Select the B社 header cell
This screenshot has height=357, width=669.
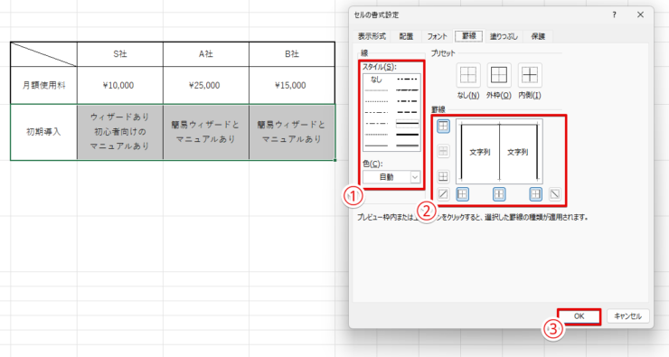tap(291, 54)
